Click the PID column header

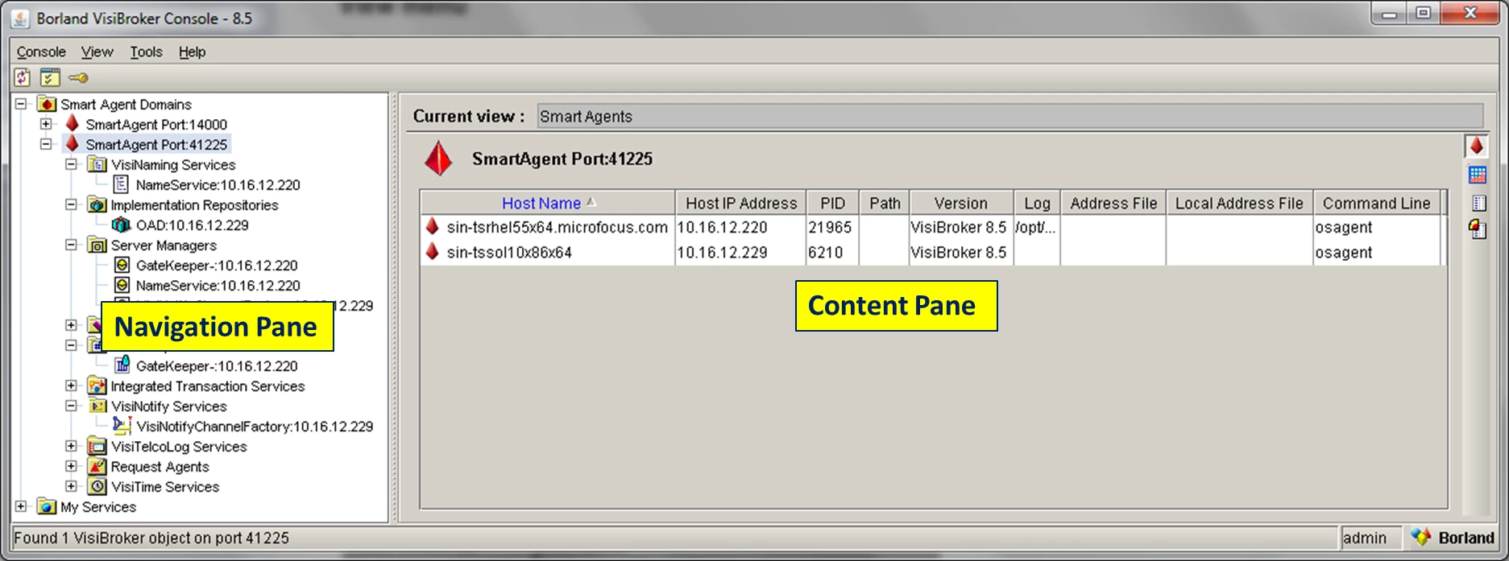832,203
